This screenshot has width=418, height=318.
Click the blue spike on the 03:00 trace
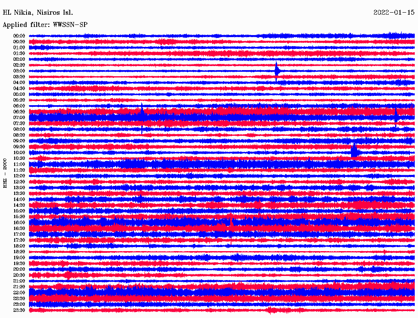click(x=277, y=70)
